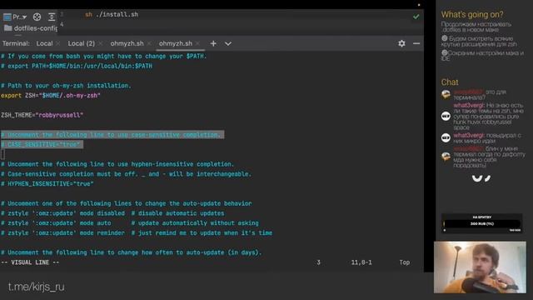Click the '11,8-1' cursor position indicator
Image resolution: width=533 pixels, height=300 pixels.
tap(361, 262)
